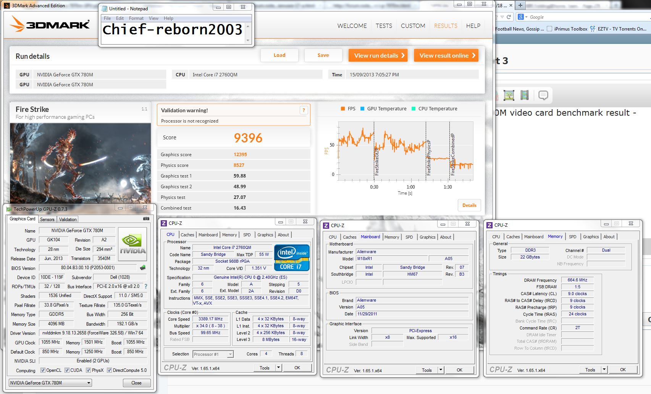The height and width of the screenshot is (394, 651).
Task: Open search engine dropdown arrow beside Google icon
Action: pos(526,17)
